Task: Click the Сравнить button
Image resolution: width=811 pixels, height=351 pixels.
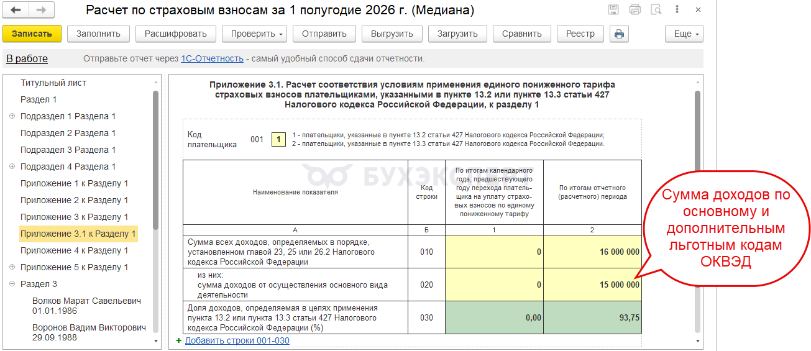Action: click(522, 34)
